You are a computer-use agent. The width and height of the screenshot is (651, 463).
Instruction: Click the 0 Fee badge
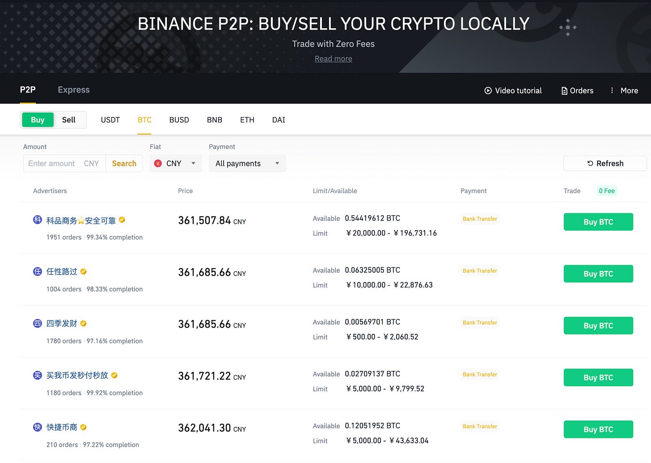pos(607,191)
